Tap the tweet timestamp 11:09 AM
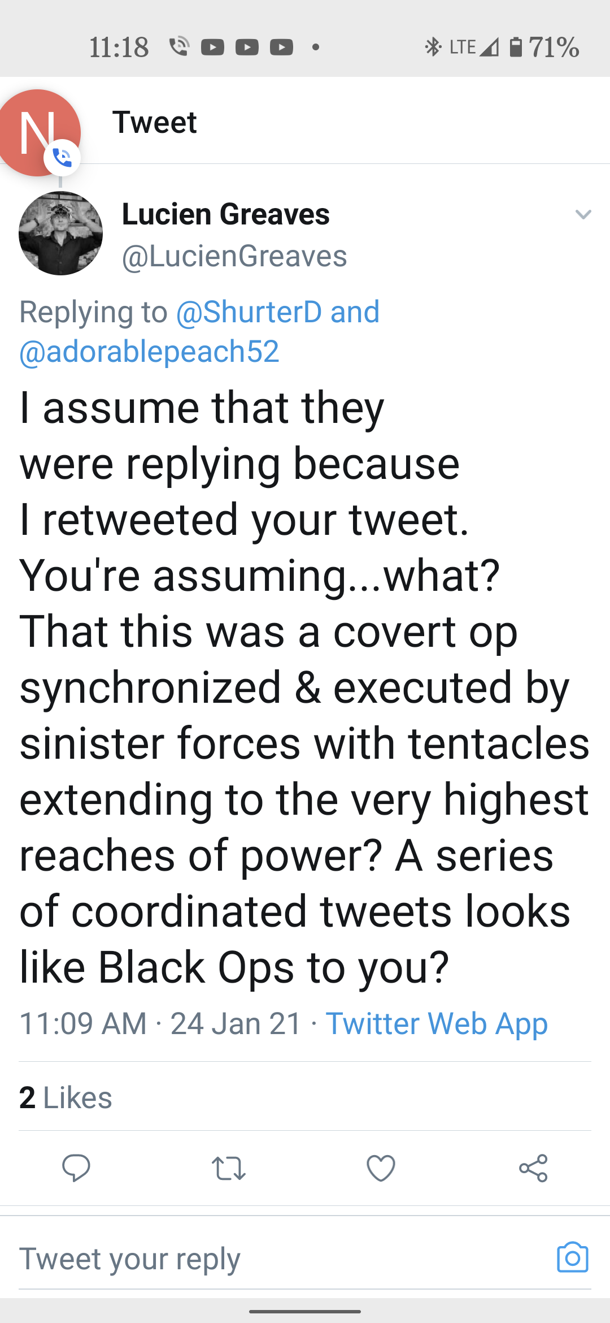Image resolution: width=610 pixels, height=1323 pixels. 83,1024
